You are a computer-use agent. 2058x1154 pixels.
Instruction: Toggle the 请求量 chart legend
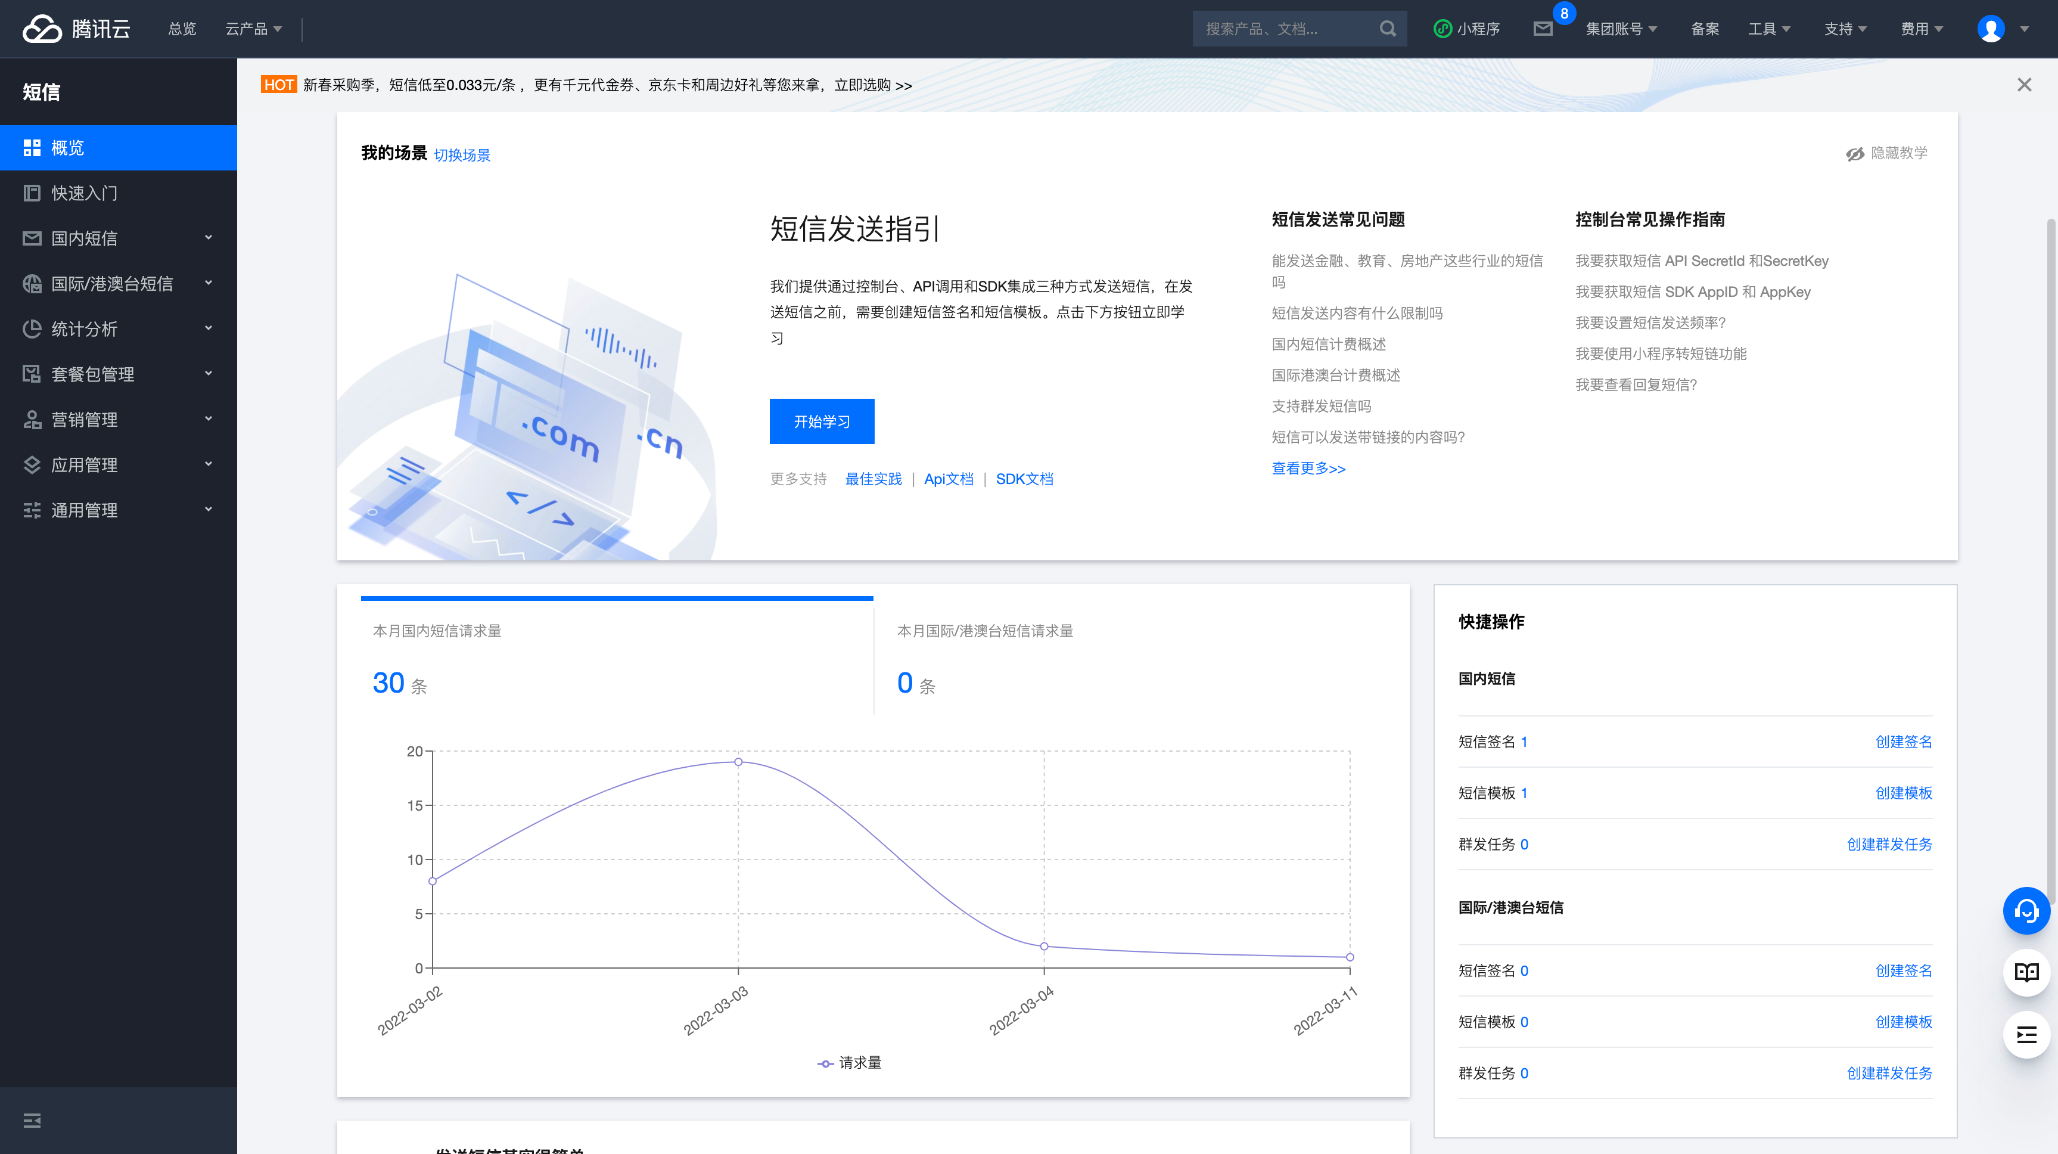click(849, 1063)
